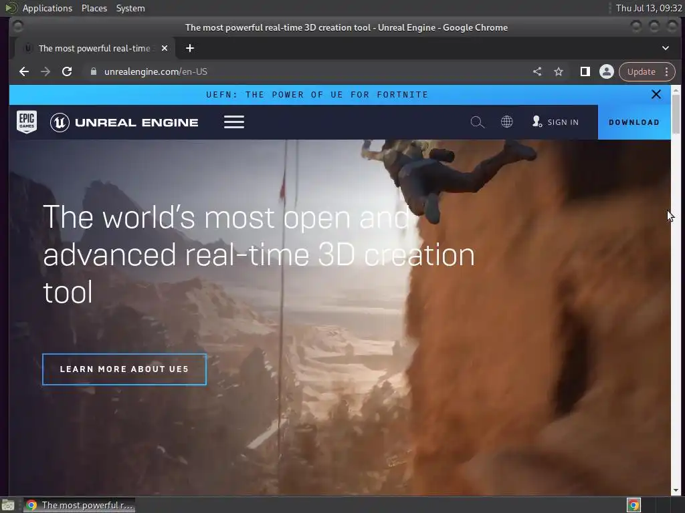Open the site search magnifier
685x513 pixels.
478,122
